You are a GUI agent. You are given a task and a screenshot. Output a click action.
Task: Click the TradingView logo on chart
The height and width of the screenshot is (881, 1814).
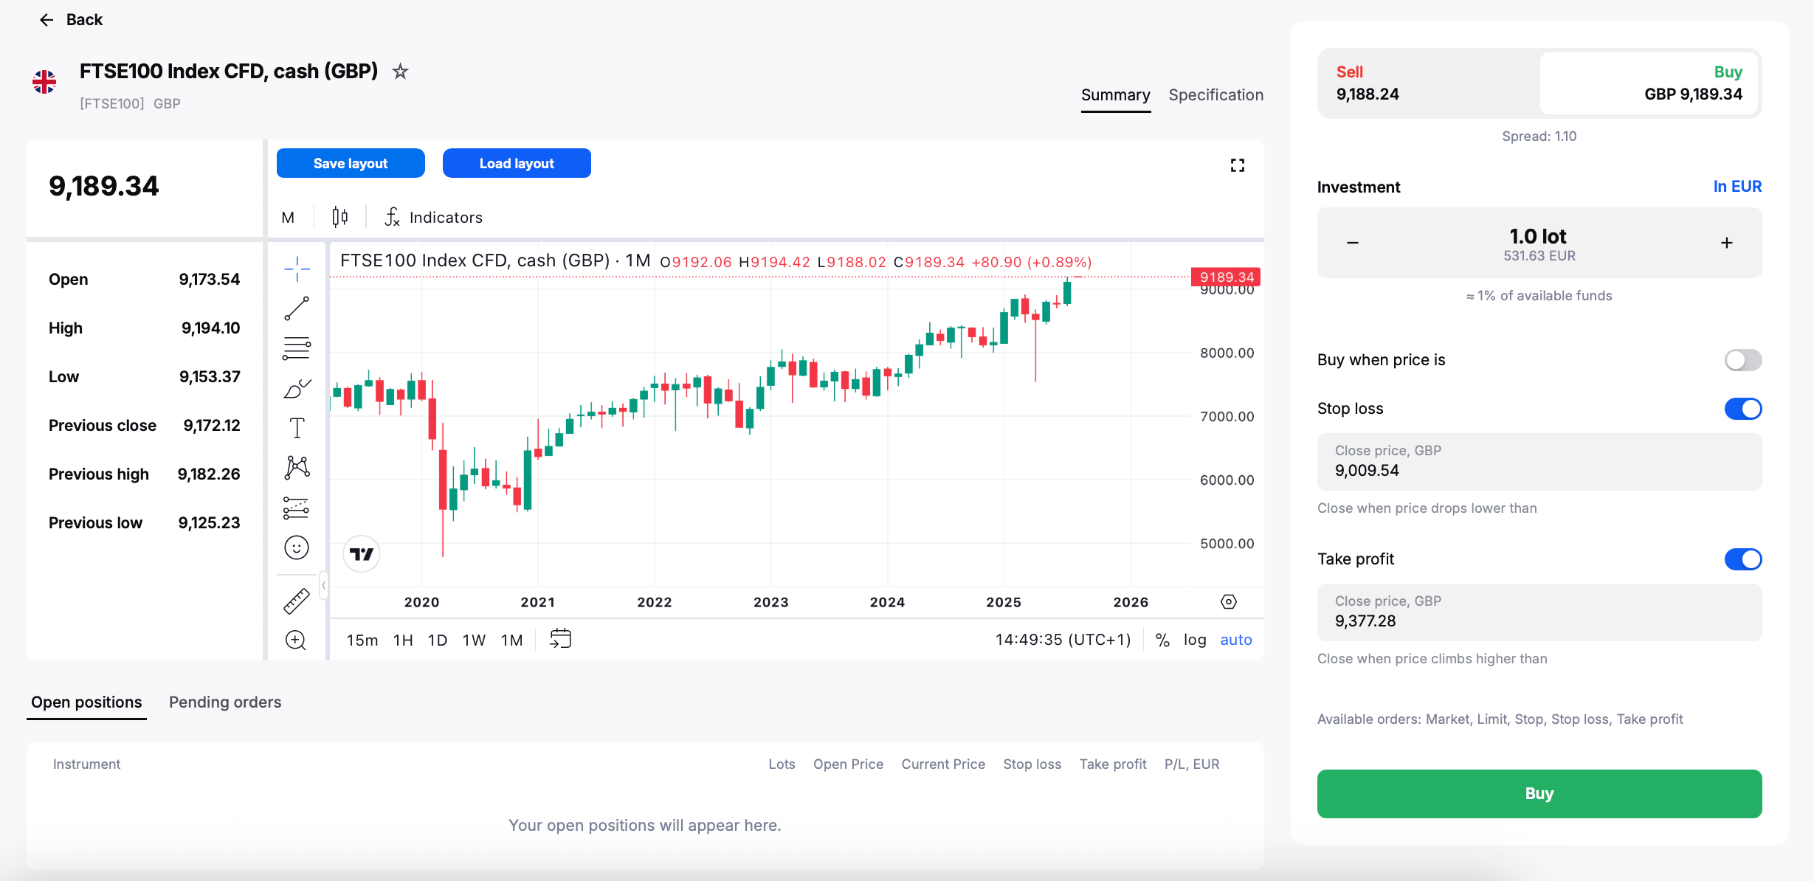[362, 554]
